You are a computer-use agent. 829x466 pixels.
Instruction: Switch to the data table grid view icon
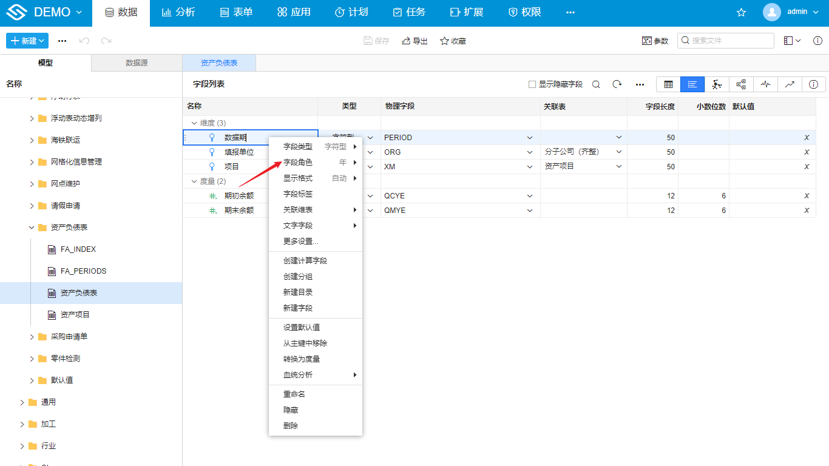coord(668,84)
